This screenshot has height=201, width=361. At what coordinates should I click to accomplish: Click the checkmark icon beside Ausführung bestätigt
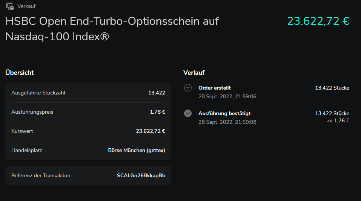[188, 113]
